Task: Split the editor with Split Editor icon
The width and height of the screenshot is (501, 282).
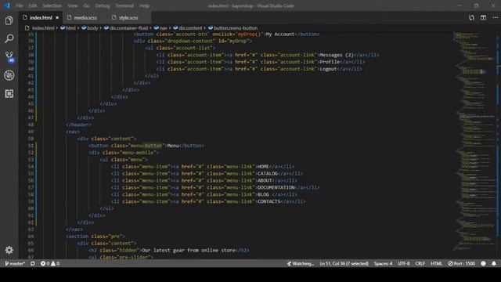Action: [484, 17]
